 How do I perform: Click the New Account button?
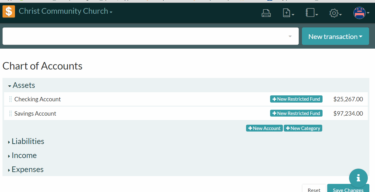pyautogui.click(x=264, y=128)
